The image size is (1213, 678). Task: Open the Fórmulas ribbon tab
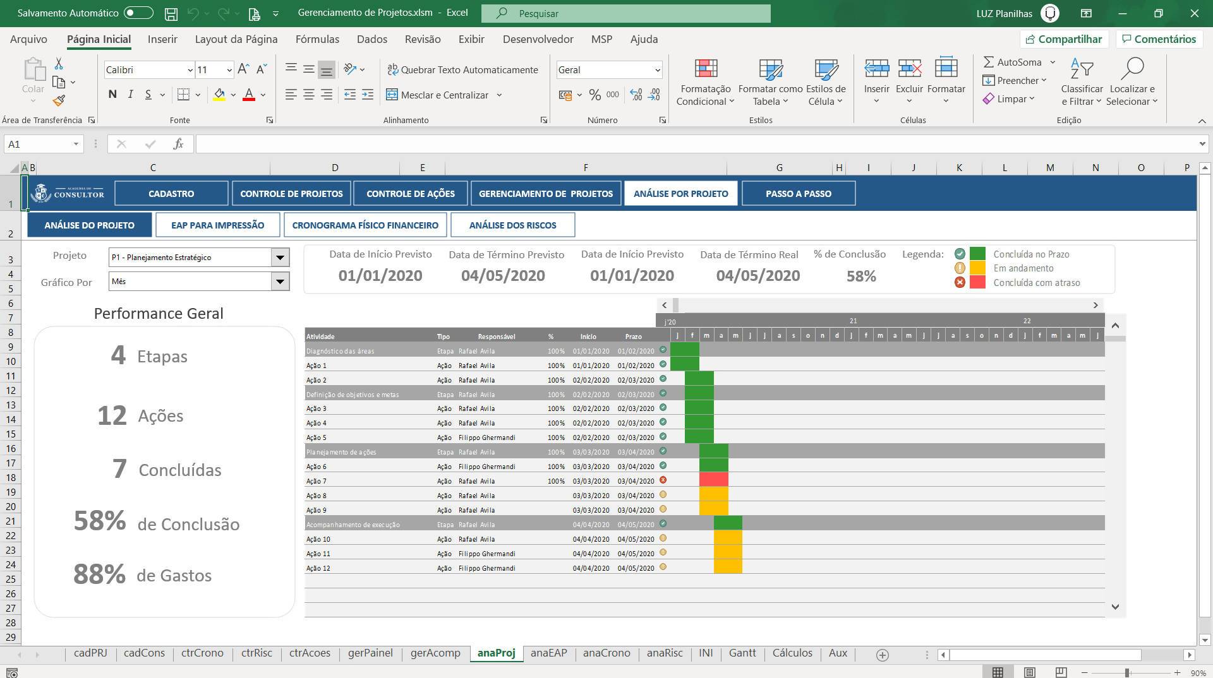317,39
